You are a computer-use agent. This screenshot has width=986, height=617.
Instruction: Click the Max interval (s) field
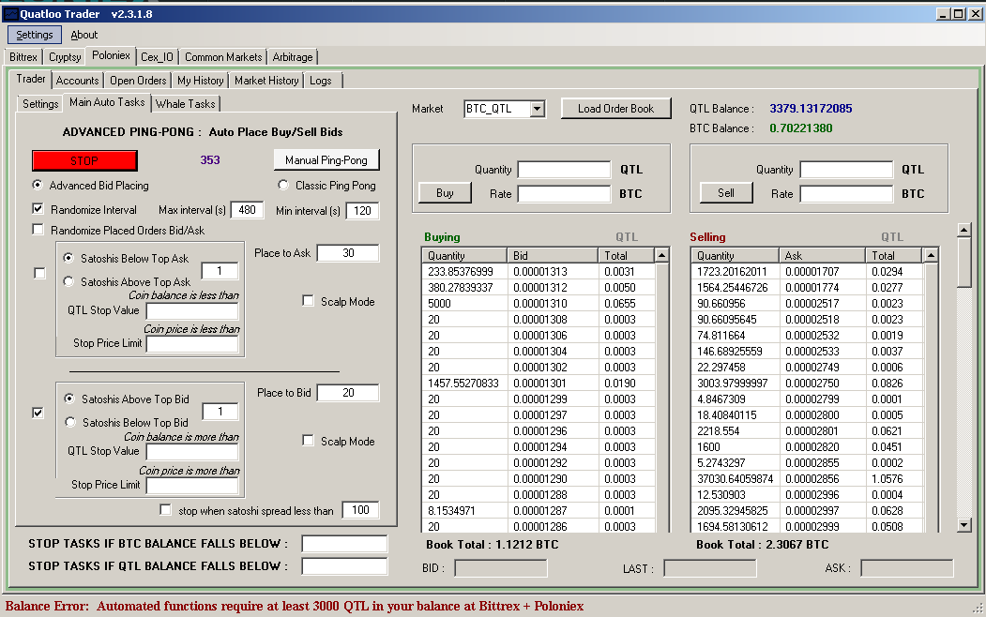click(x=247, y=210)
